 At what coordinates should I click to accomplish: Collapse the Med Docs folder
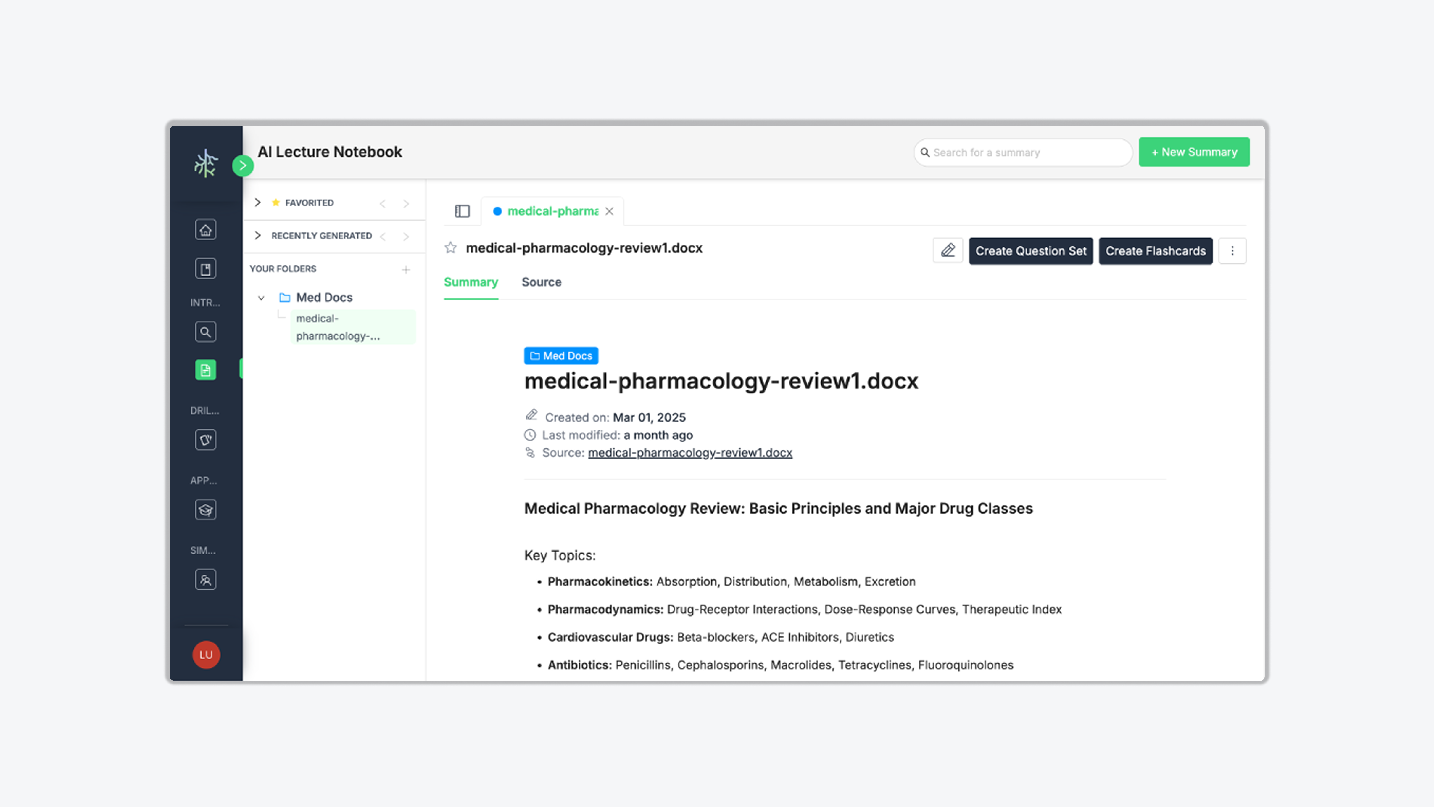click(261, 298)
